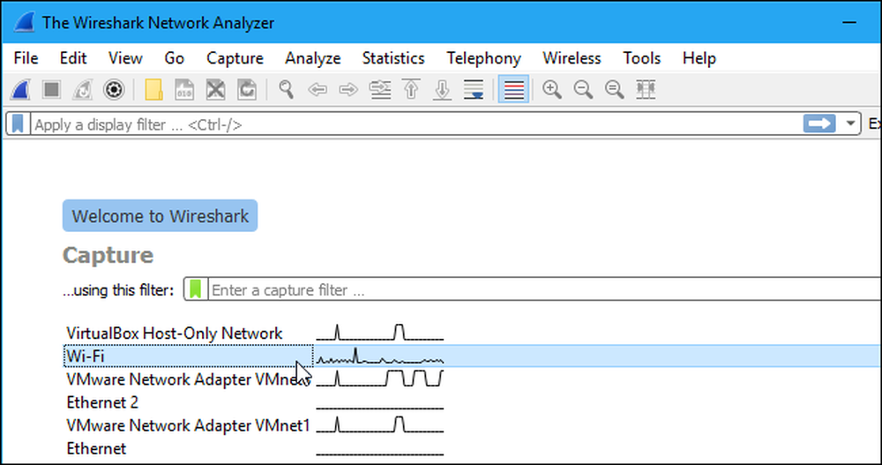Toggle auto-scroll during live capture
Image resolution: width=882 pixels, height=465 pixels.
click(x=474, y=89)
